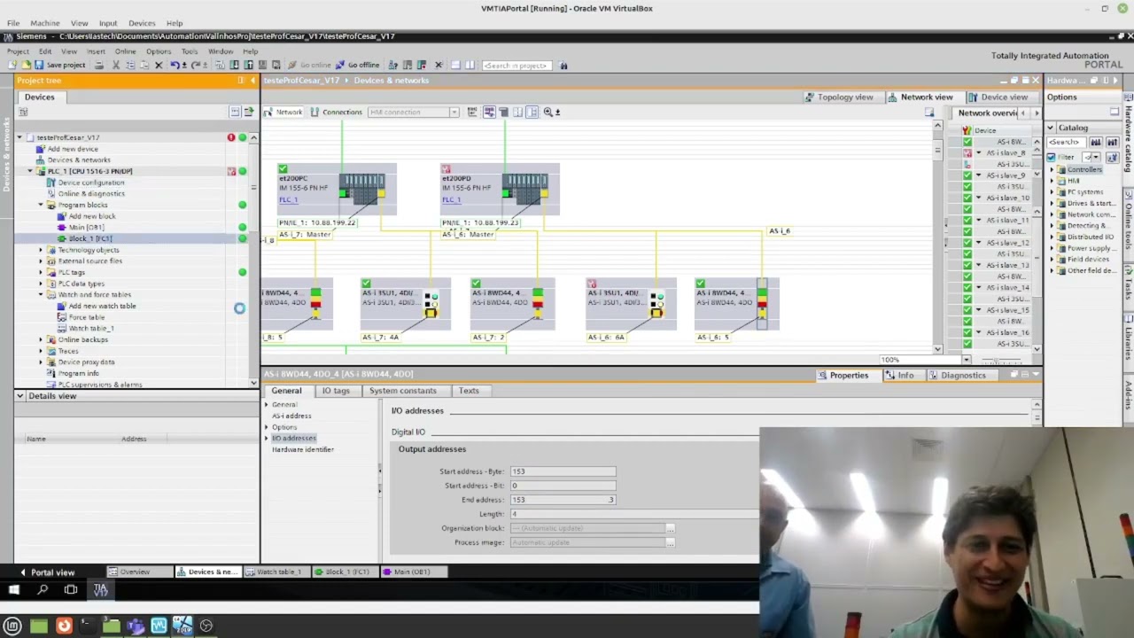
Task: Expand Controllers in hardware catalog
Action: click(1053, 169)
